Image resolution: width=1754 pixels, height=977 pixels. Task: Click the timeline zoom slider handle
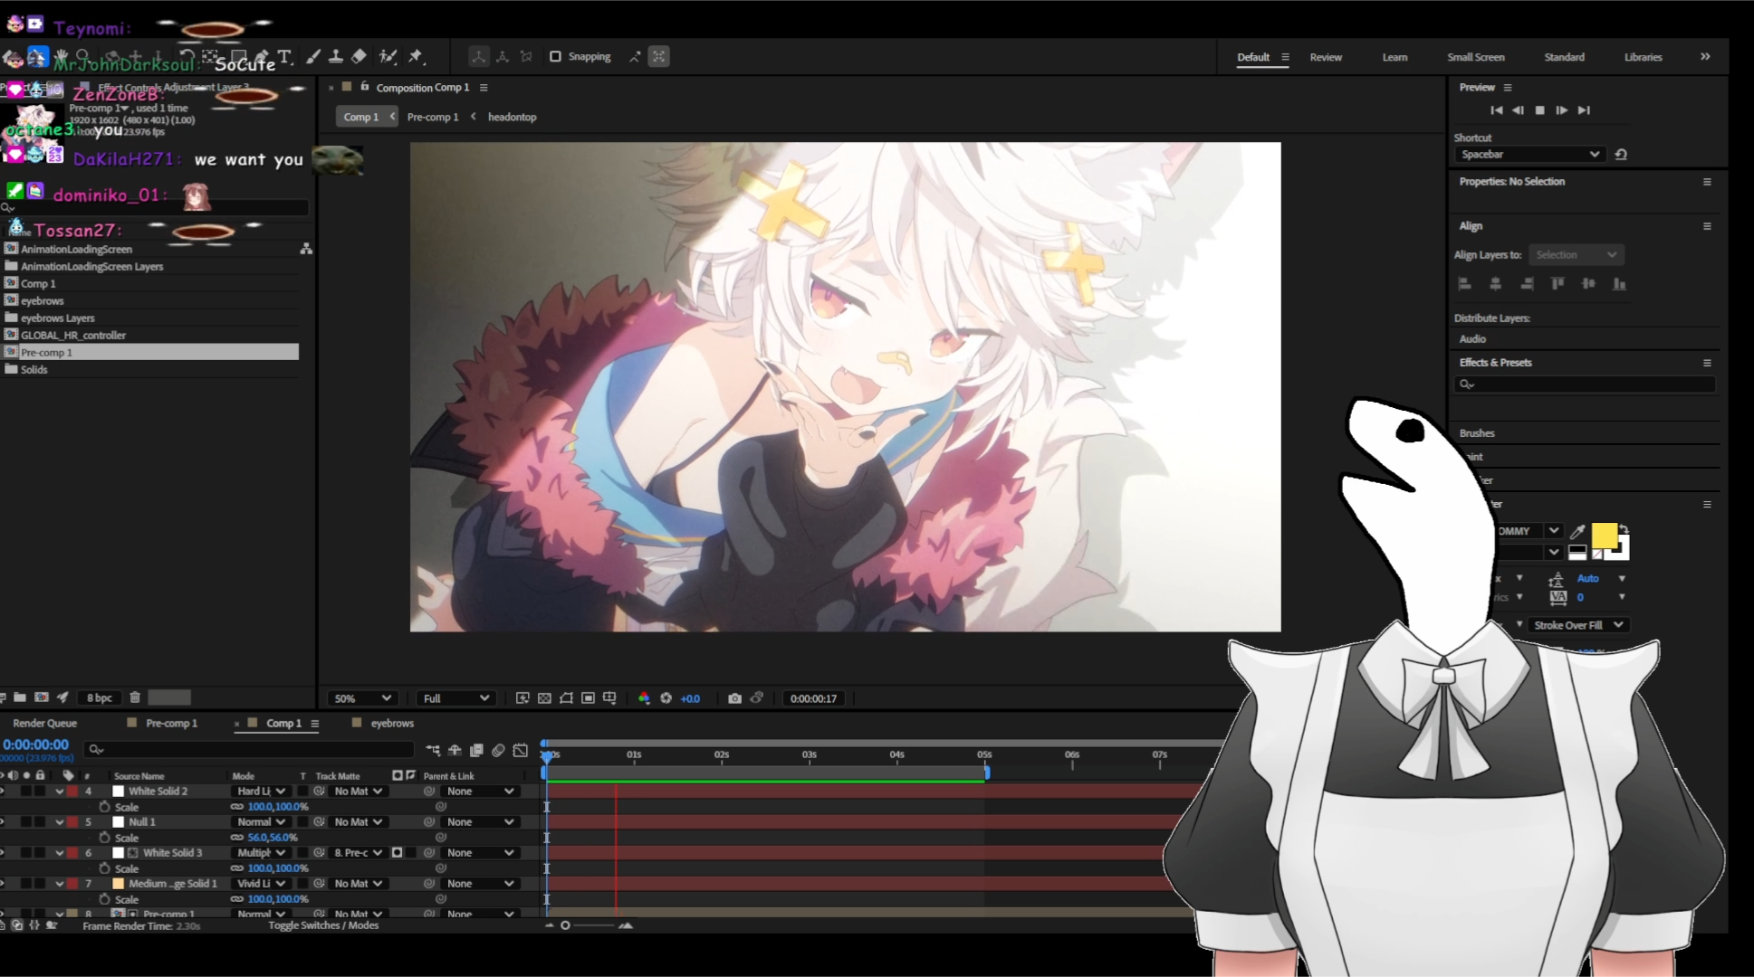coord(565,925)
